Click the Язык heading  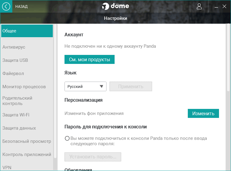(x=70, y=73)
